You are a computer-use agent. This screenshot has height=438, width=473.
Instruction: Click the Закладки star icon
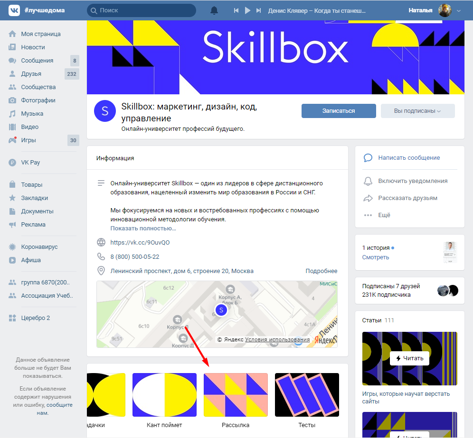coord(12,198)
